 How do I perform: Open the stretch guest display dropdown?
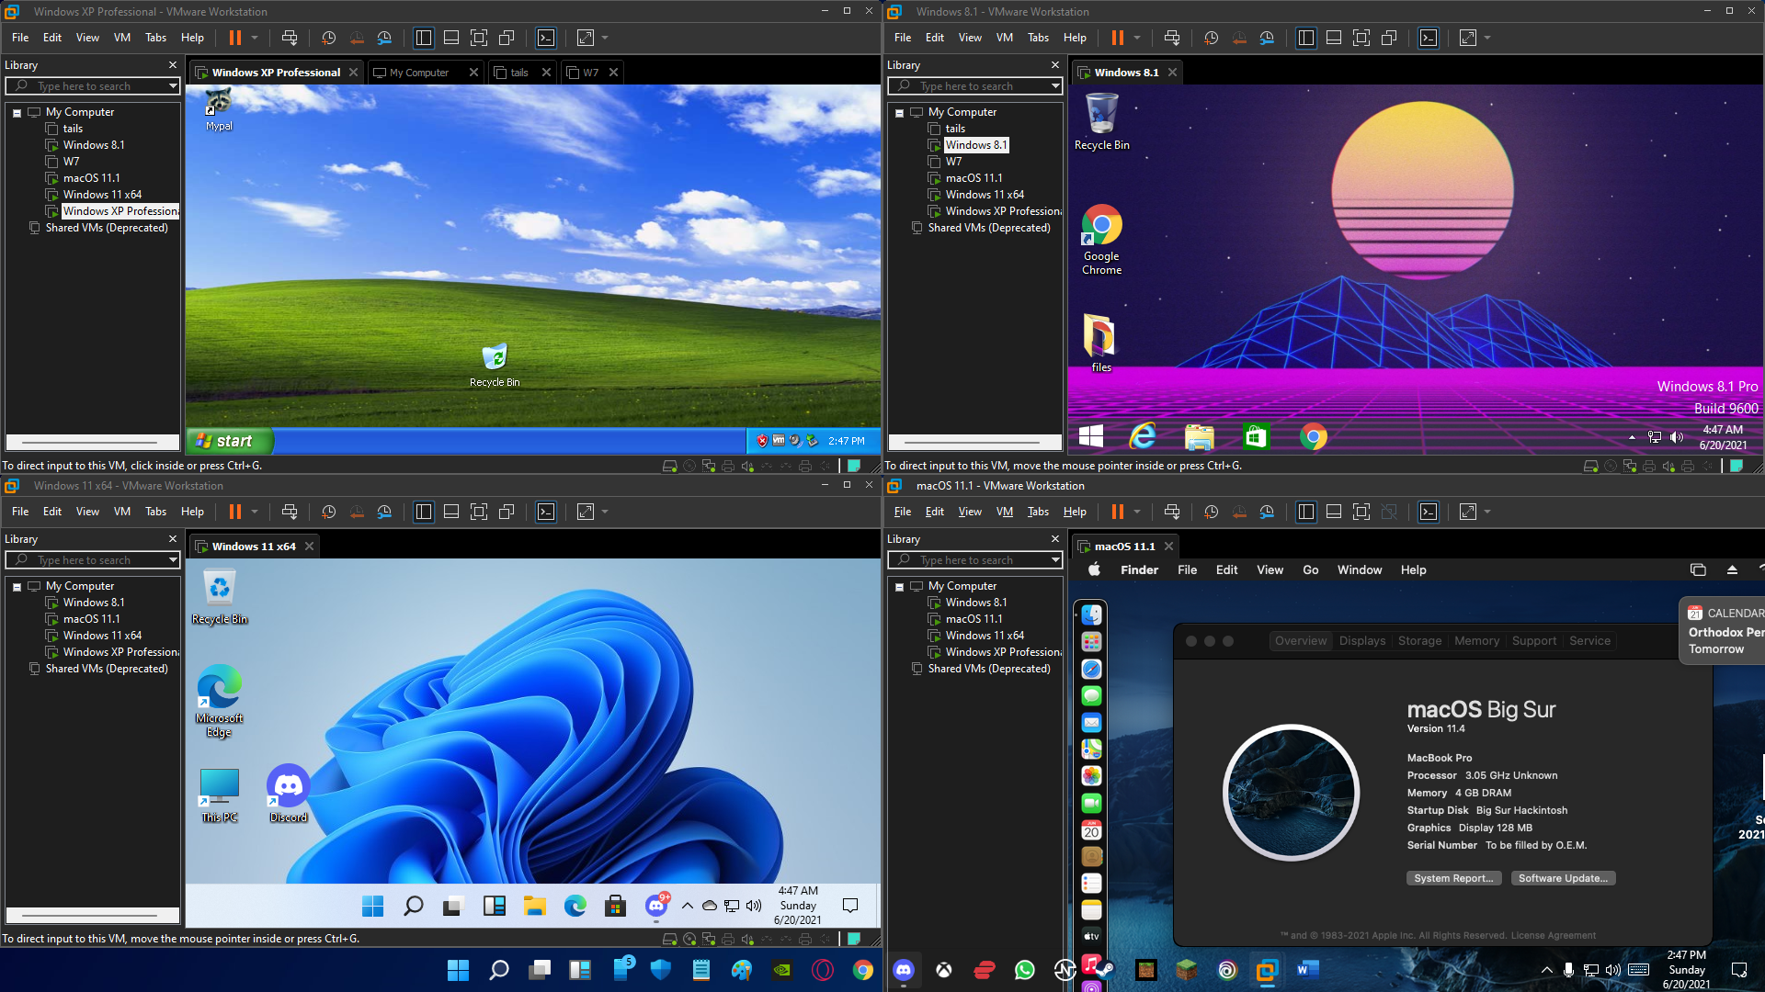pyautogui.click(x=606, y=38)
